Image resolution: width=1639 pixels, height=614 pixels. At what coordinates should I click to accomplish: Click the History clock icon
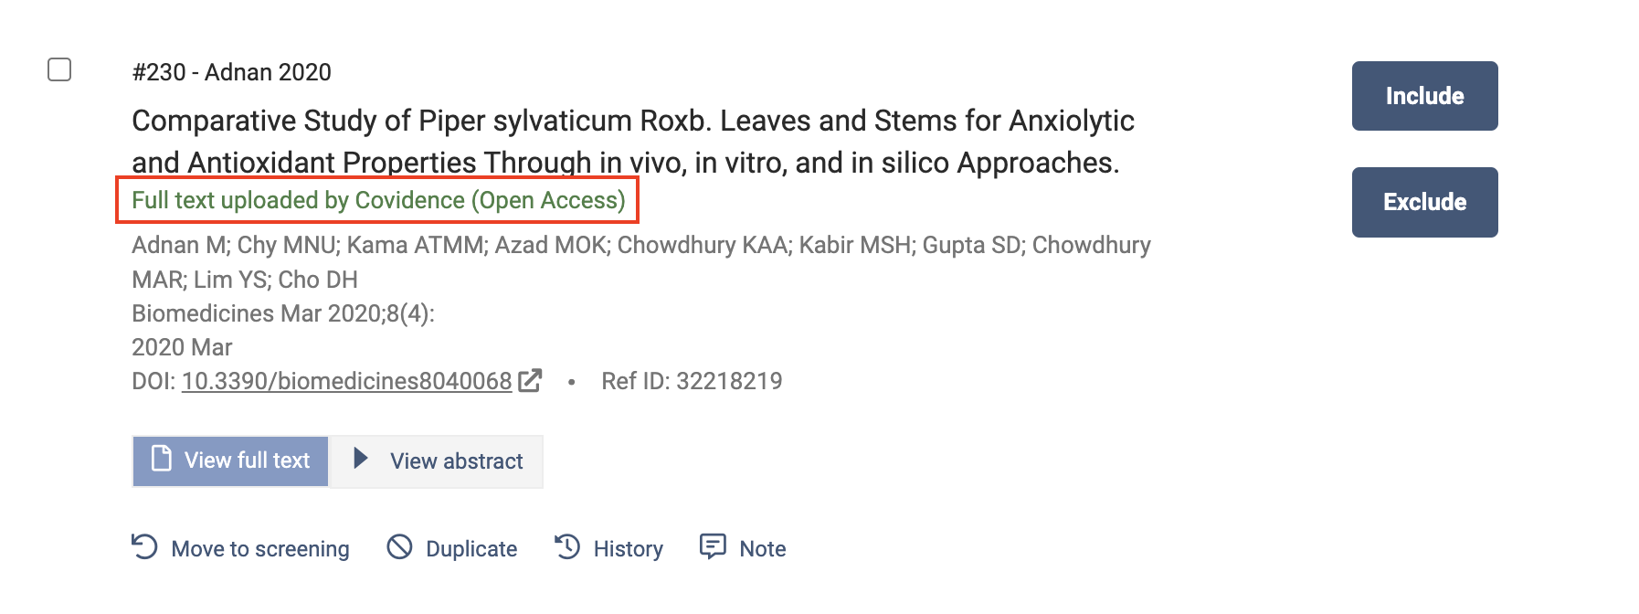pos(567,547)
